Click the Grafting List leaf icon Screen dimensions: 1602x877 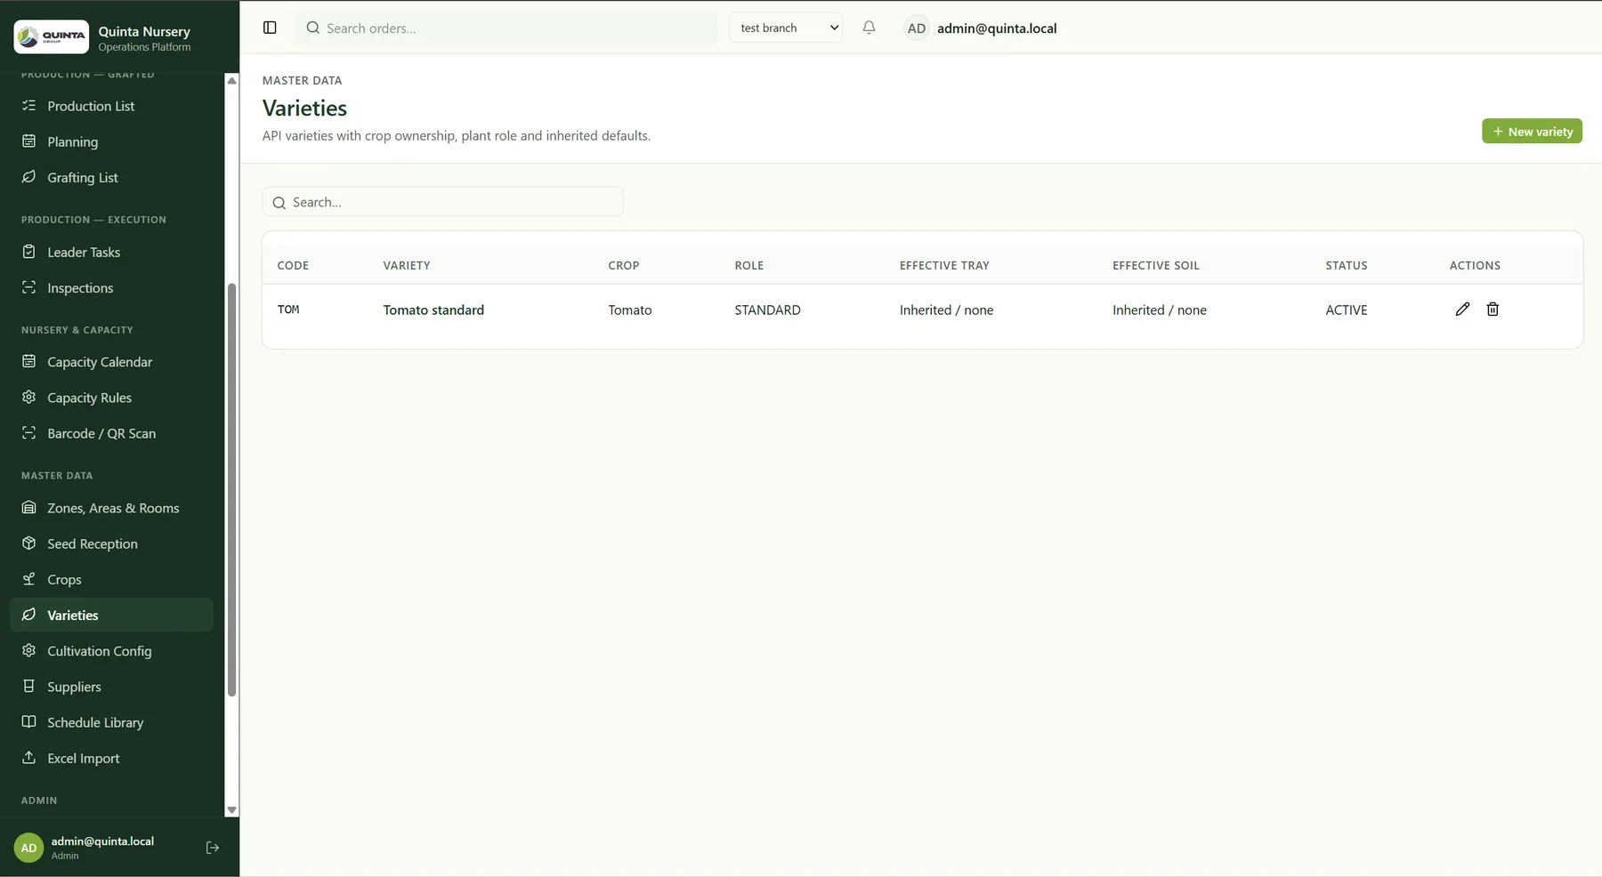coord(28,177)
